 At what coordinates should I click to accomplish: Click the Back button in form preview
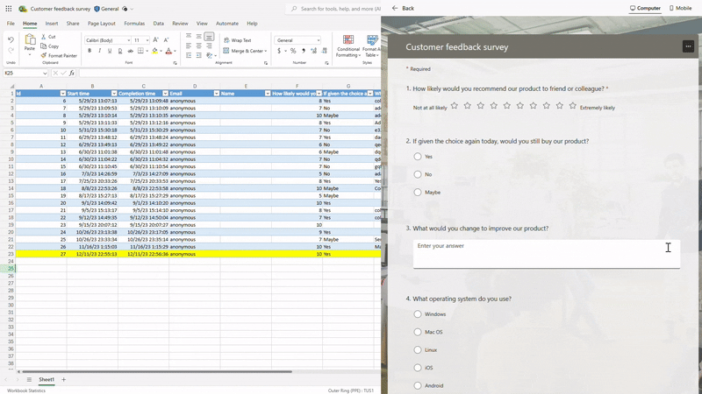[403, 8]
